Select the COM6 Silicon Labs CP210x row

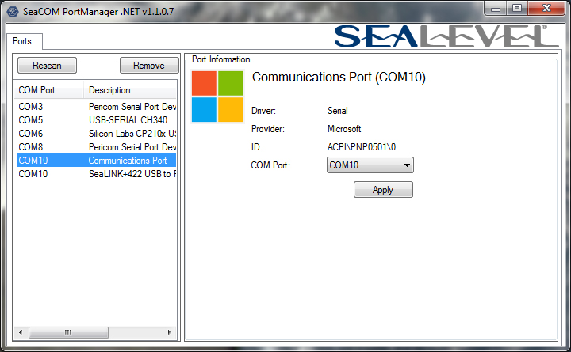(x=97, y=134)
